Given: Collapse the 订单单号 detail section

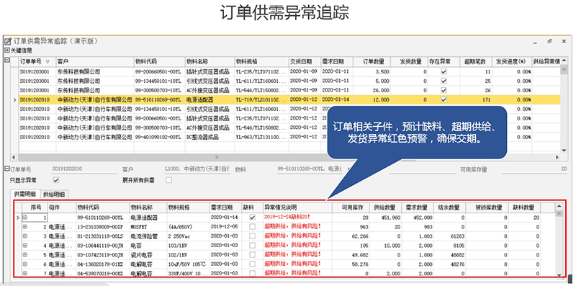Looking at the screenshot, I should [x=7, y=169].
